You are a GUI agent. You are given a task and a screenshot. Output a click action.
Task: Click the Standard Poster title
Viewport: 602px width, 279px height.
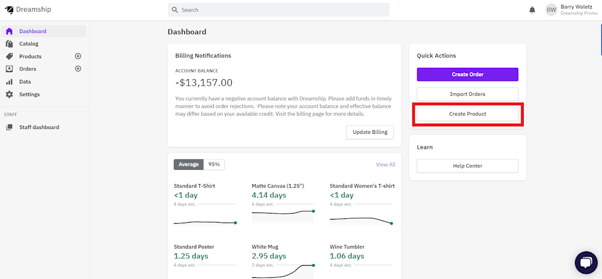coord(194,247)
